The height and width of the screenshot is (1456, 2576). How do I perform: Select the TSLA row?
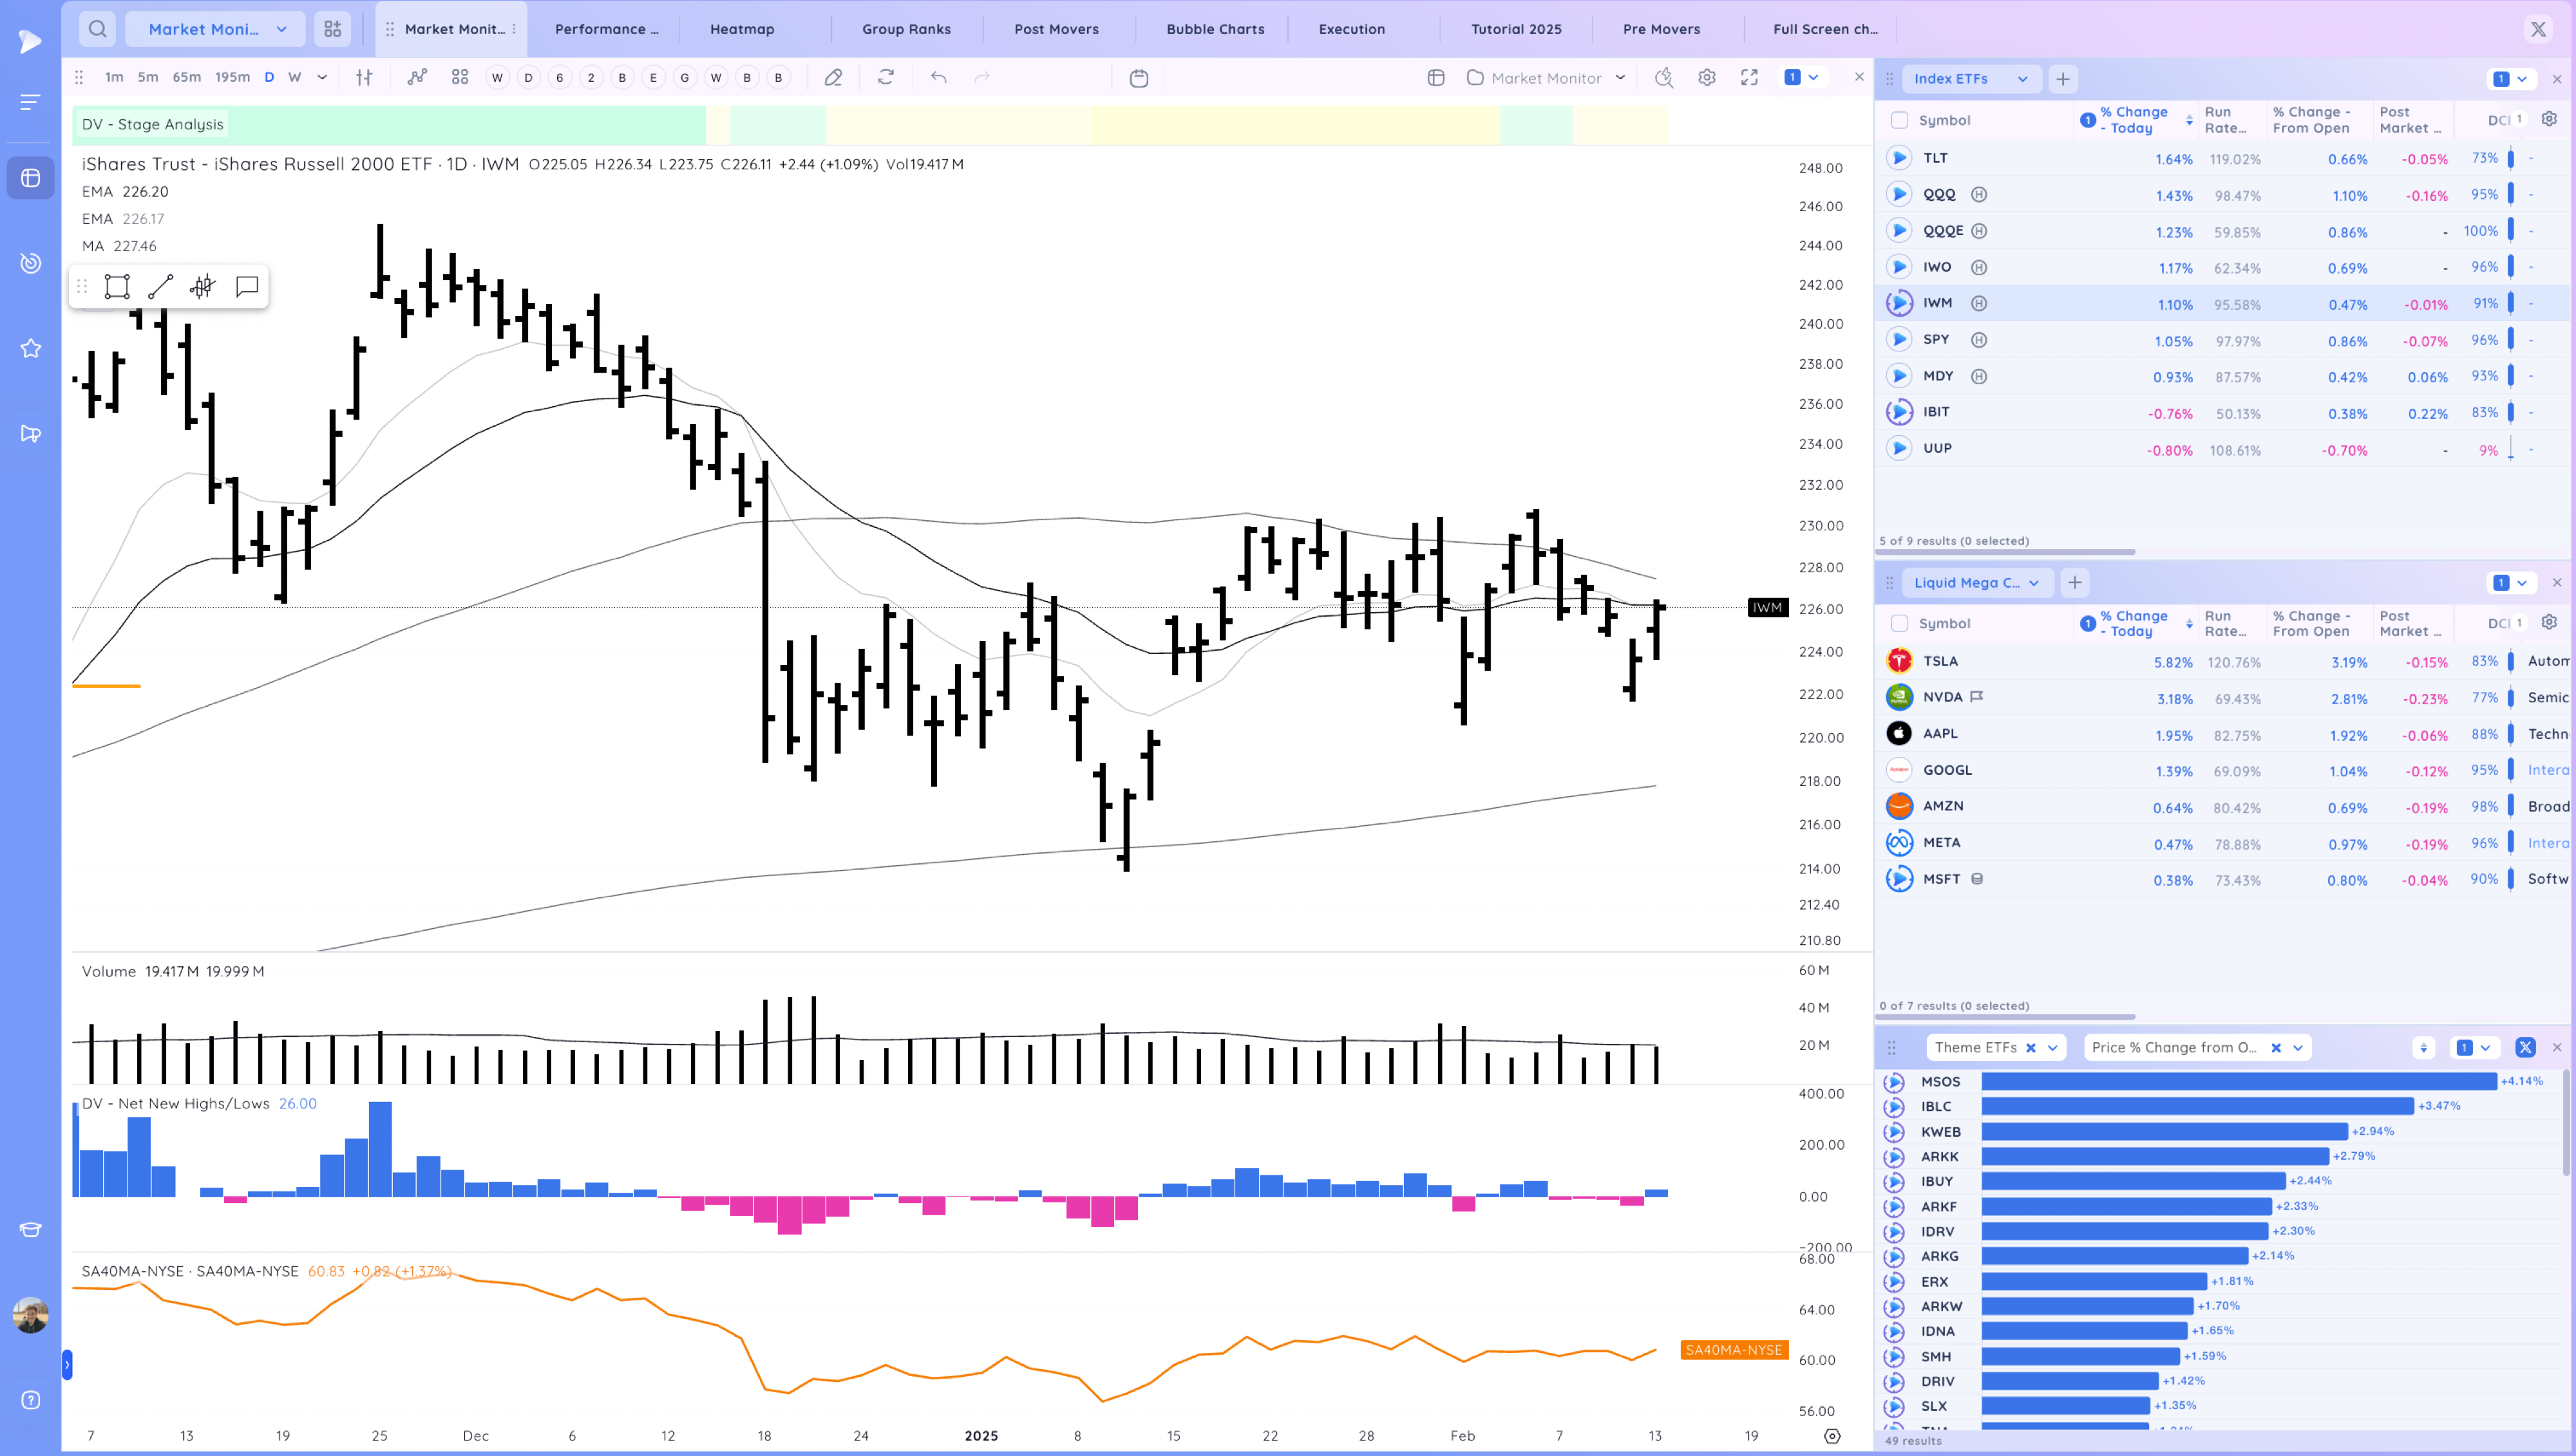pyautogui.click(x=1941, y=661)
